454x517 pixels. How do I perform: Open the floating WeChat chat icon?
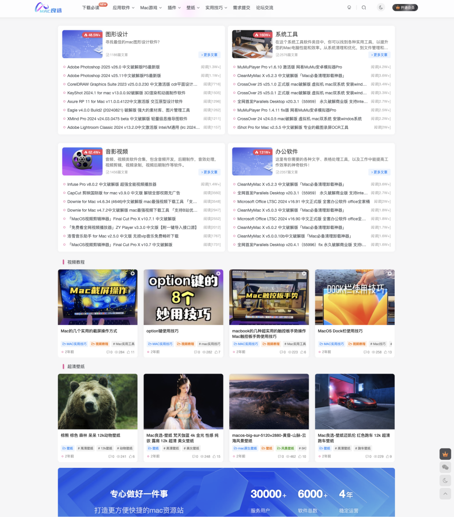[445, 467]
